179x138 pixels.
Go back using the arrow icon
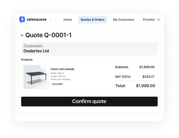(x=22, y=35)
